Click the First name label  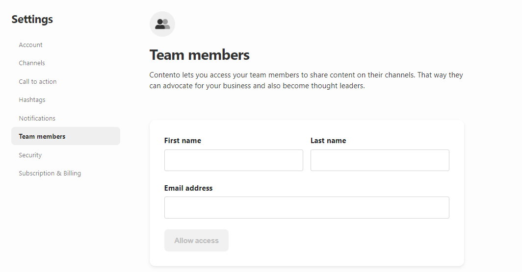click(183, 141)
